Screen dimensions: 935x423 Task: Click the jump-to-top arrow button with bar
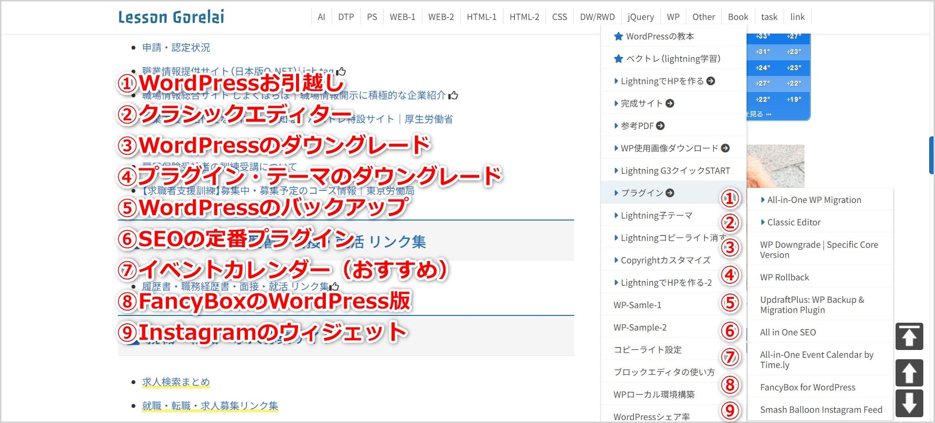tap(909, 336)
